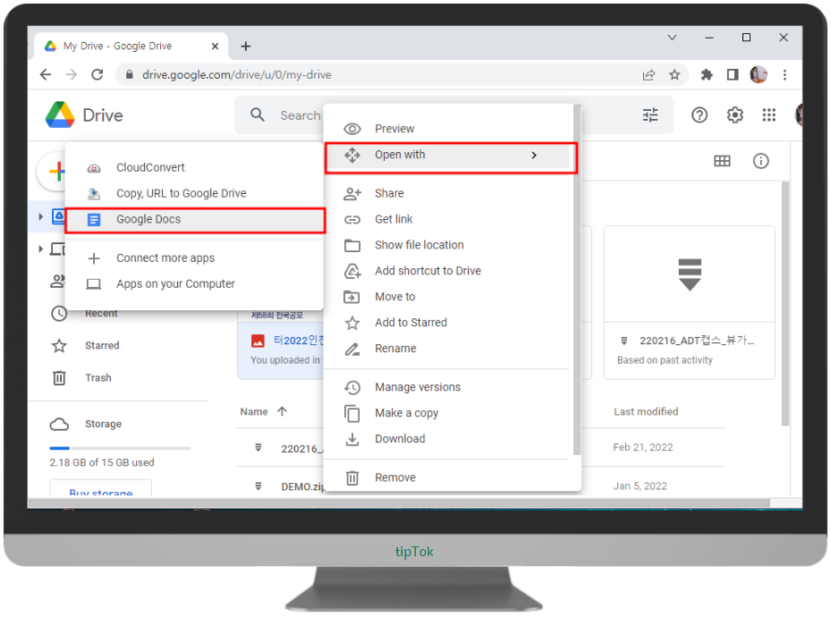Click the Buy storage button
The height and width of the screenshot is (617, 831).
(101, 488)
